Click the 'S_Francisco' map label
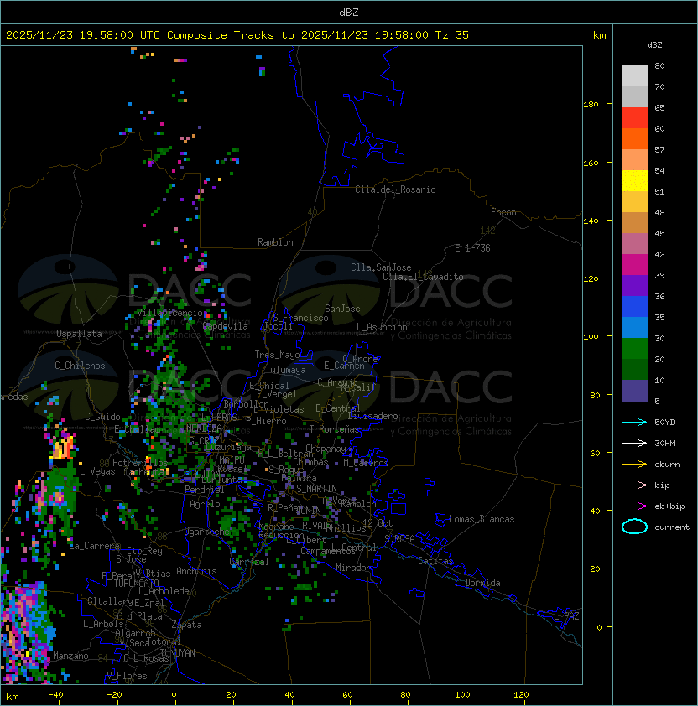 (300, 318)
